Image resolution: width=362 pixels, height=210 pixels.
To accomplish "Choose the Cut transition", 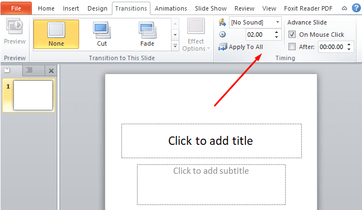I will pyautogui.click(x=102, y=34).
